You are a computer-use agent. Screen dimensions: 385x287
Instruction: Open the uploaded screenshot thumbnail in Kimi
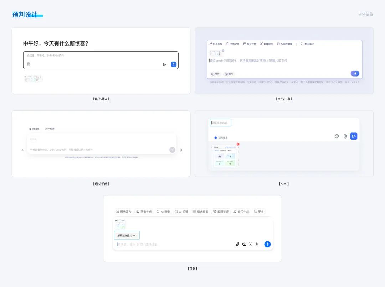pyautogui.click(x=225, y=157)
